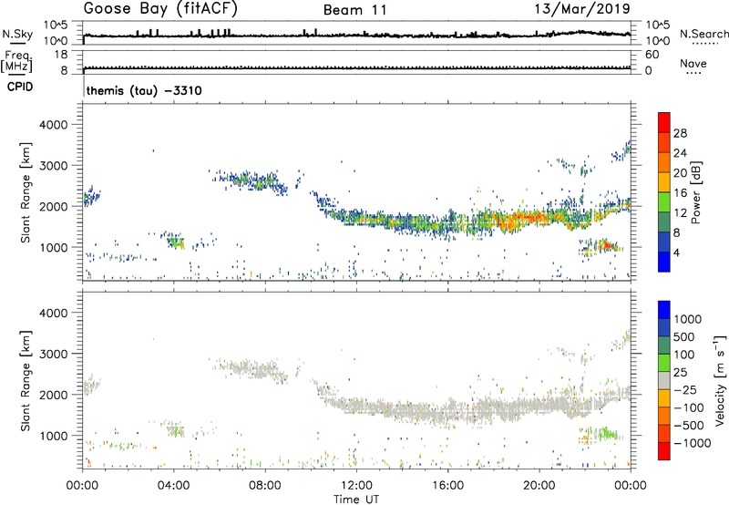This screenshot has height=505, width=729.
Task: Click the frequency axis value "18"
Action: click(x=61, y=55)
